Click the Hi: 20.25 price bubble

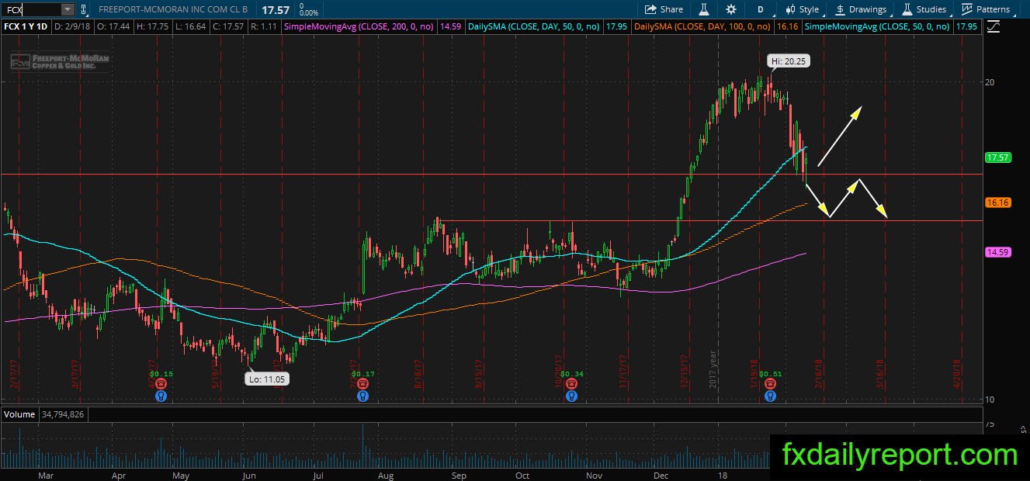point(789,60)
